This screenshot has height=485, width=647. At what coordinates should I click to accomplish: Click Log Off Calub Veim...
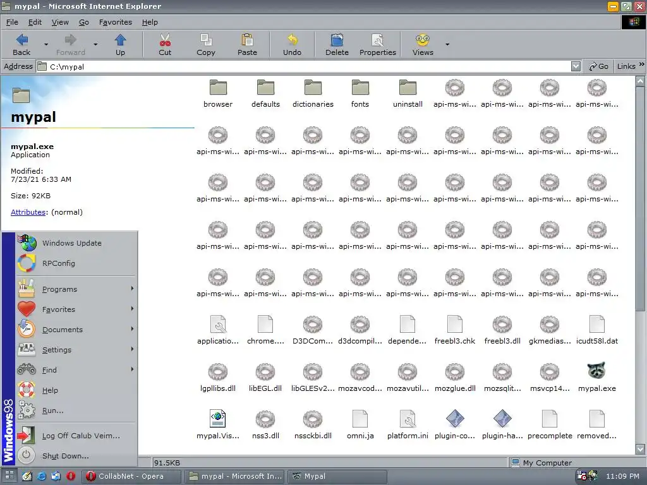(76, 435)
